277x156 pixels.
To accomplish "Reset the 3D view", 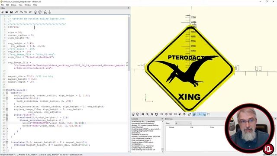I will 157,114.
